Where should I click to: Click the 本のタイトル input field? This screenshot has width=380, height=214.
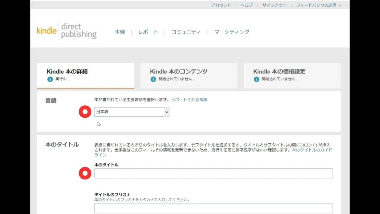coord(213,173)
